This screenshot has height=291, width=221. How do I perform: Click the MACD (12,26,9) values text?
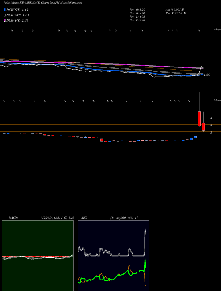[57, 218]
